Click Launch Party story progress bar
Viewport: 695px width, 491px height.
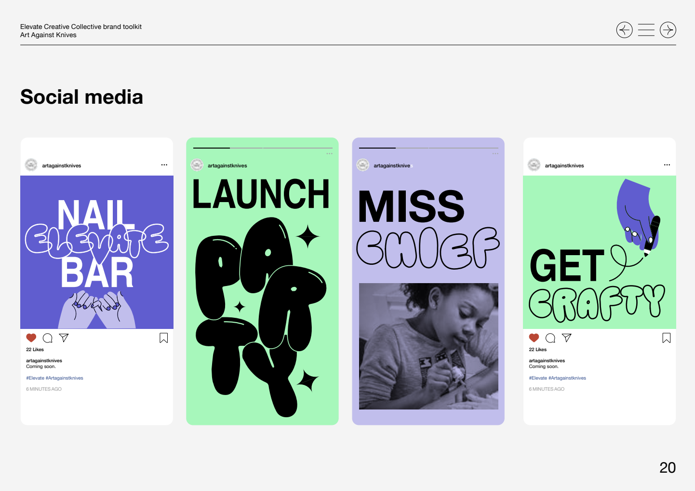tap(263, 148)
